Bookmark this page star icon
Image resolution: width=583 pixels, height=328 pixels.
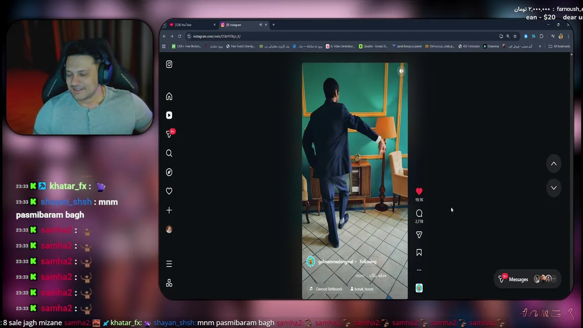coord(515,36)
